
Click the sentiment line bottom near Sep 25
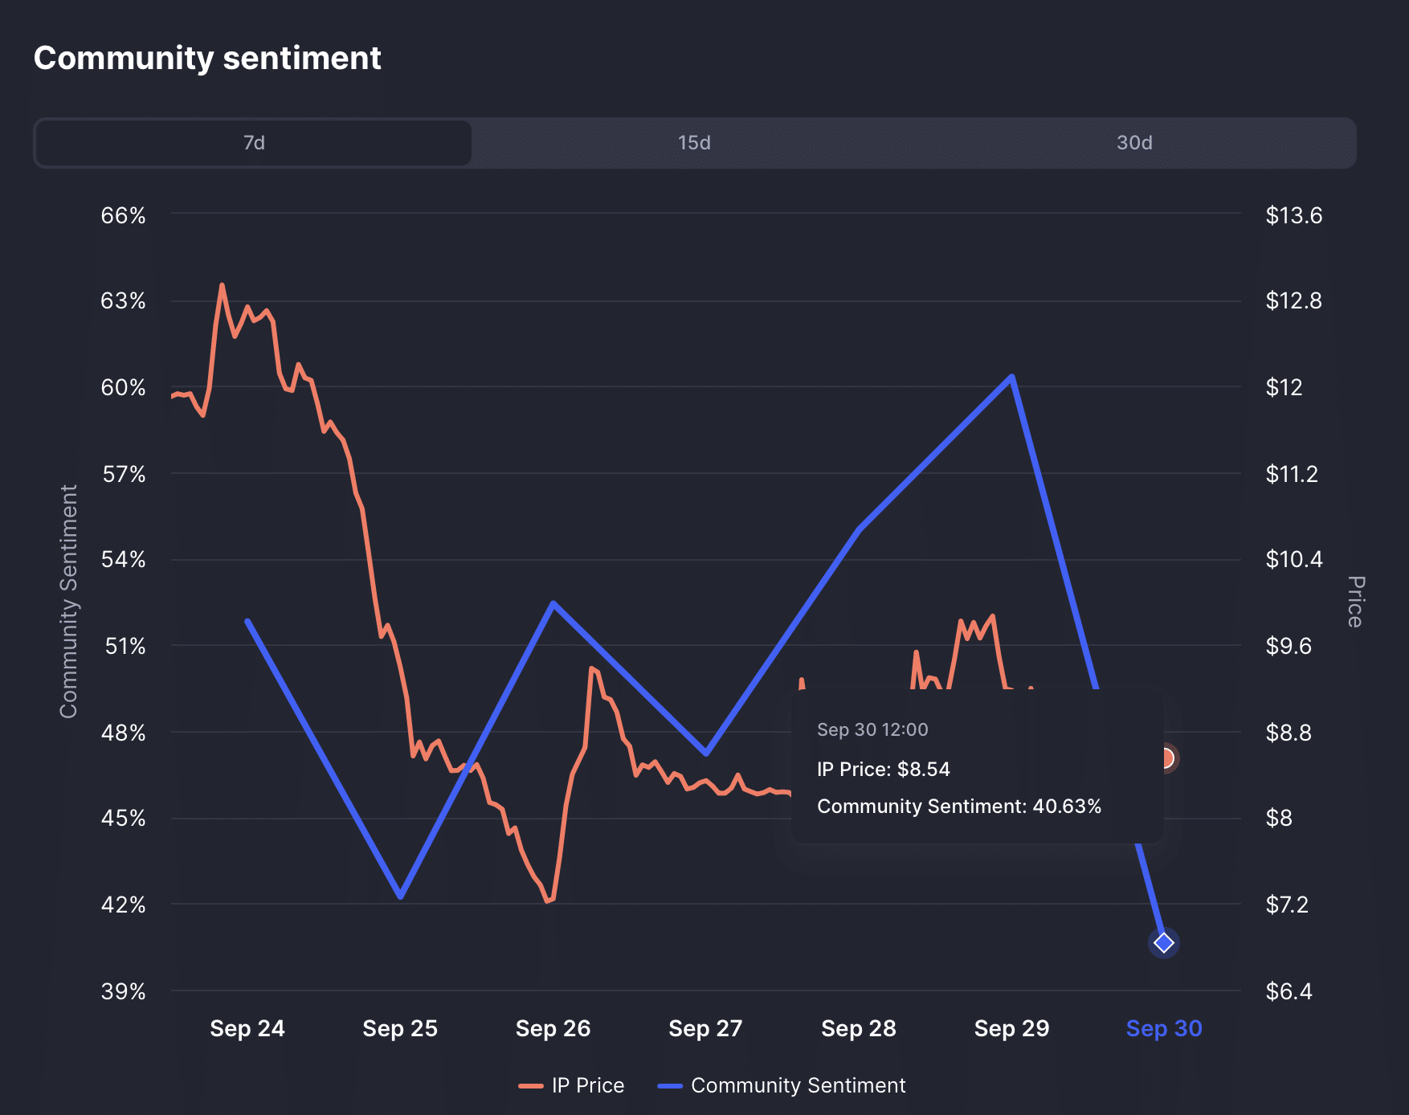[399, 896]
